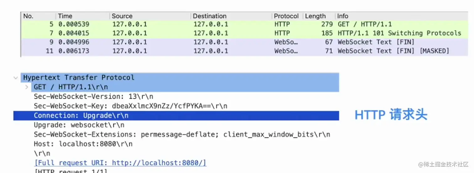The height and width of the screenshot is (173, 474).
Task: Click the Source column header
Action: (x=150, y=16)
